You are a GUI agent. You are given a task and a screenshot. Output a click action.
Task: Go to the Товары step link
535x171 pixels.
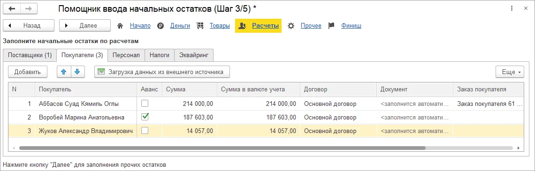pos(220,26)
